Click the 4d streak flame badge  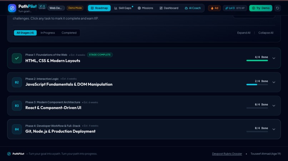pyautogui.click(x=214, y=8)
